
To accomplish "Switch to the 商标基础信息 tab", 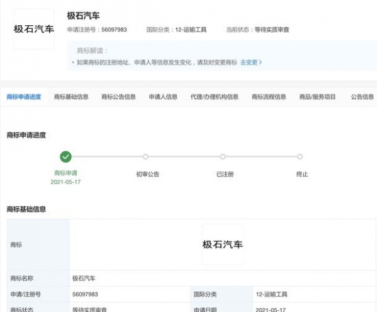I will pyautogui.click(x=71, y=97).
